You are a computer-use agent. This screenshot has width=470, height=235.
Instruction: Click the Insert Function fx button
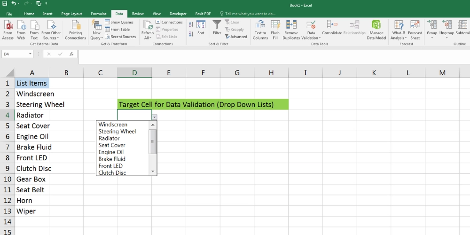pyautogui.click(x=71, y=54)
